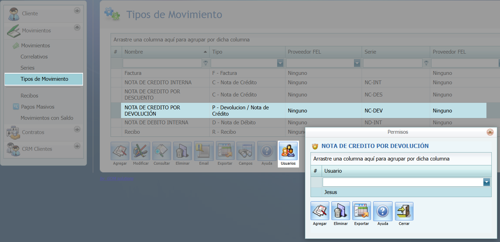Image resolution: width=500 pixels, height=242 pixels.
Task: Click Consultar magnifier icon
Action: point(162,151)
